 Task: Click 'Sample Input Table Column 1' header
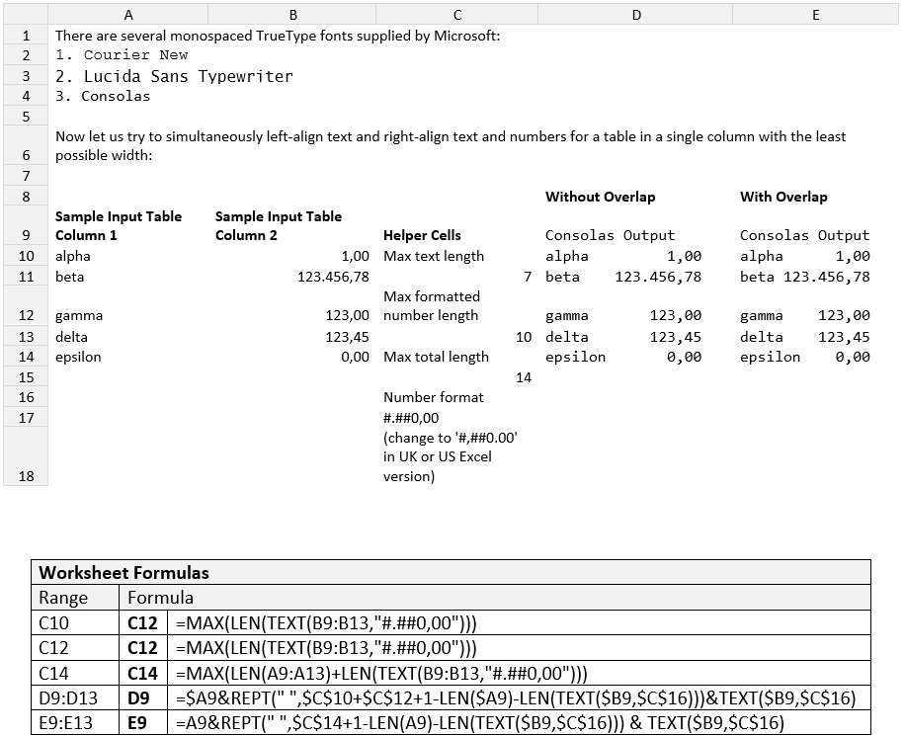119,225
